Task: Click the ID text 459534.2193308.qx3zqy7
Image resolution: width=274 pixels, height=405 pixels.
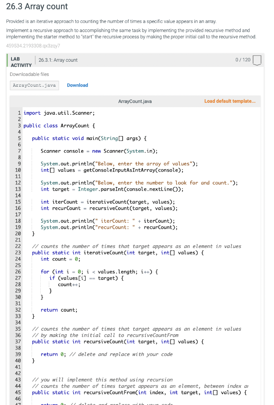Action: (33, 46)
